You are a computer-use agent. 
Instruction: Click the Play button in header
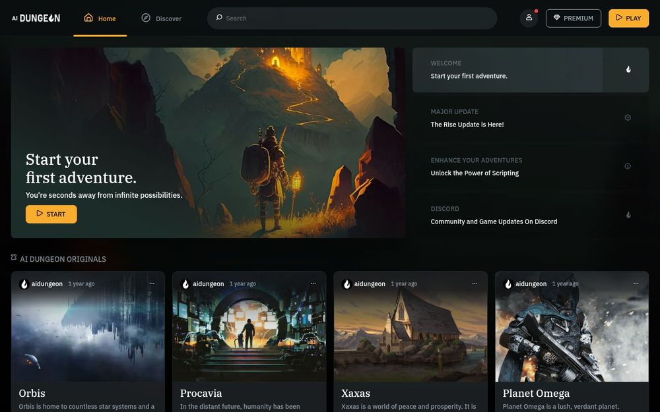(628, 18)
